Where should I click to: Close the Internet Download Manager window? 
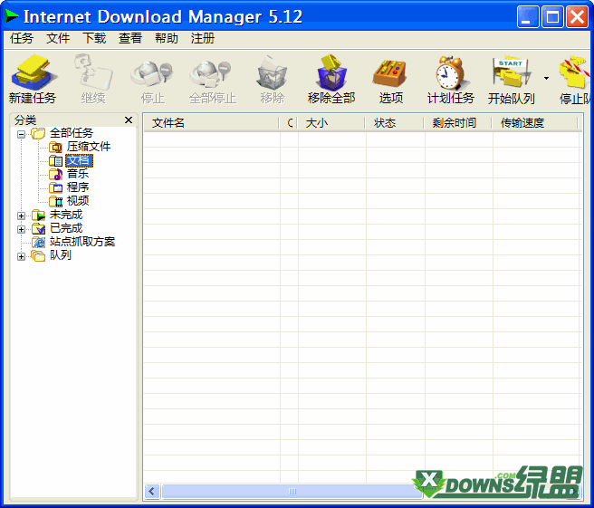577,16
